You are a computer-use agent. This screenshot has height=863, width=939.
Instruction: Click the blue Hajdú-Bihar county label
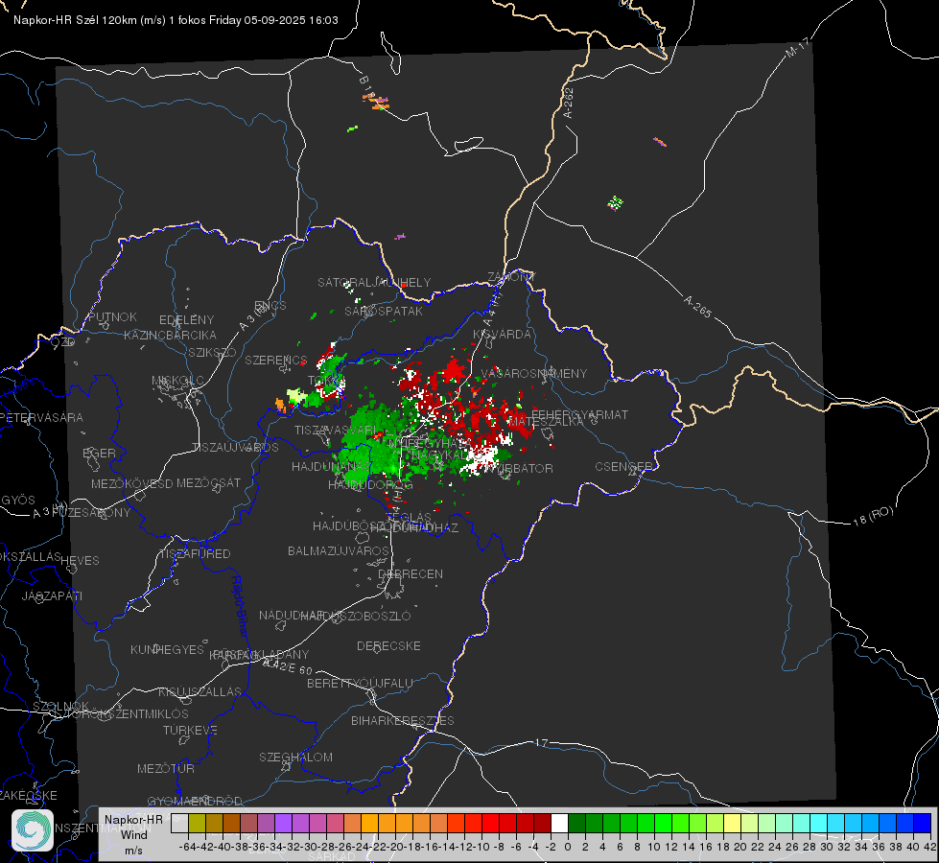tap(240, 607)
